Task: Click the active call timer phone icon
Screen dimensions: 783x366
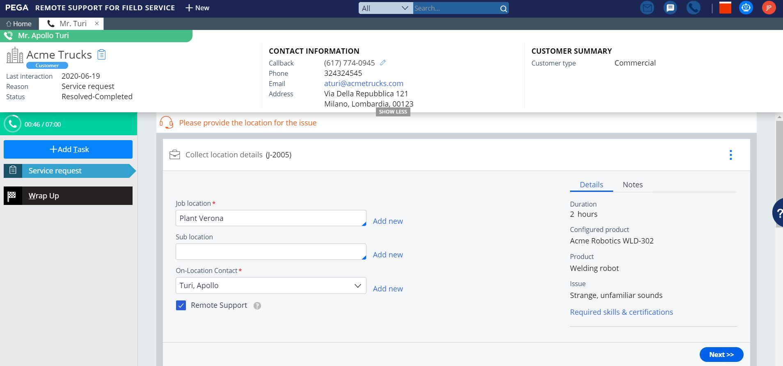Action: click(12, 124)
